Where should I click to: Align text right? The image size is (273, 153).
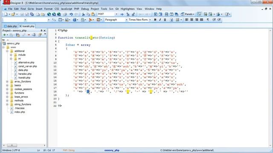tap(197, 20)
